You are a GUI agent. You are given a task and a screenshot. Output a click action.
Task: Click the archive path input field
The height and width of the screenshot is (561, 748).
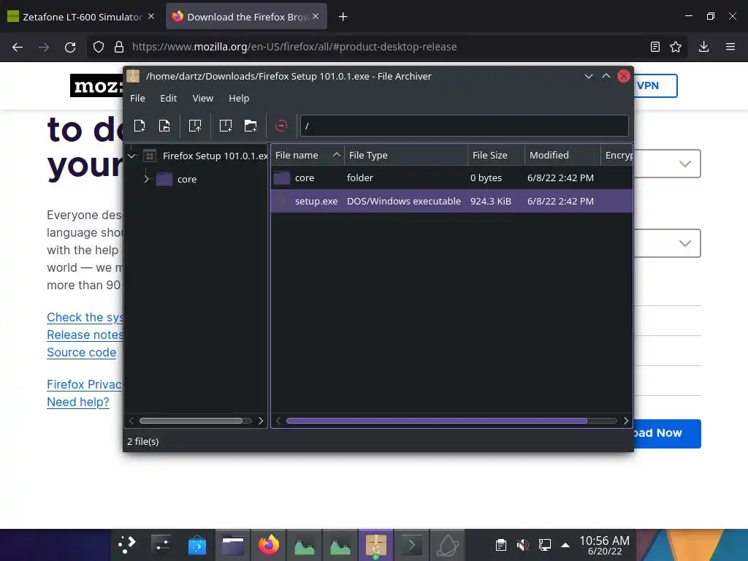464,126
